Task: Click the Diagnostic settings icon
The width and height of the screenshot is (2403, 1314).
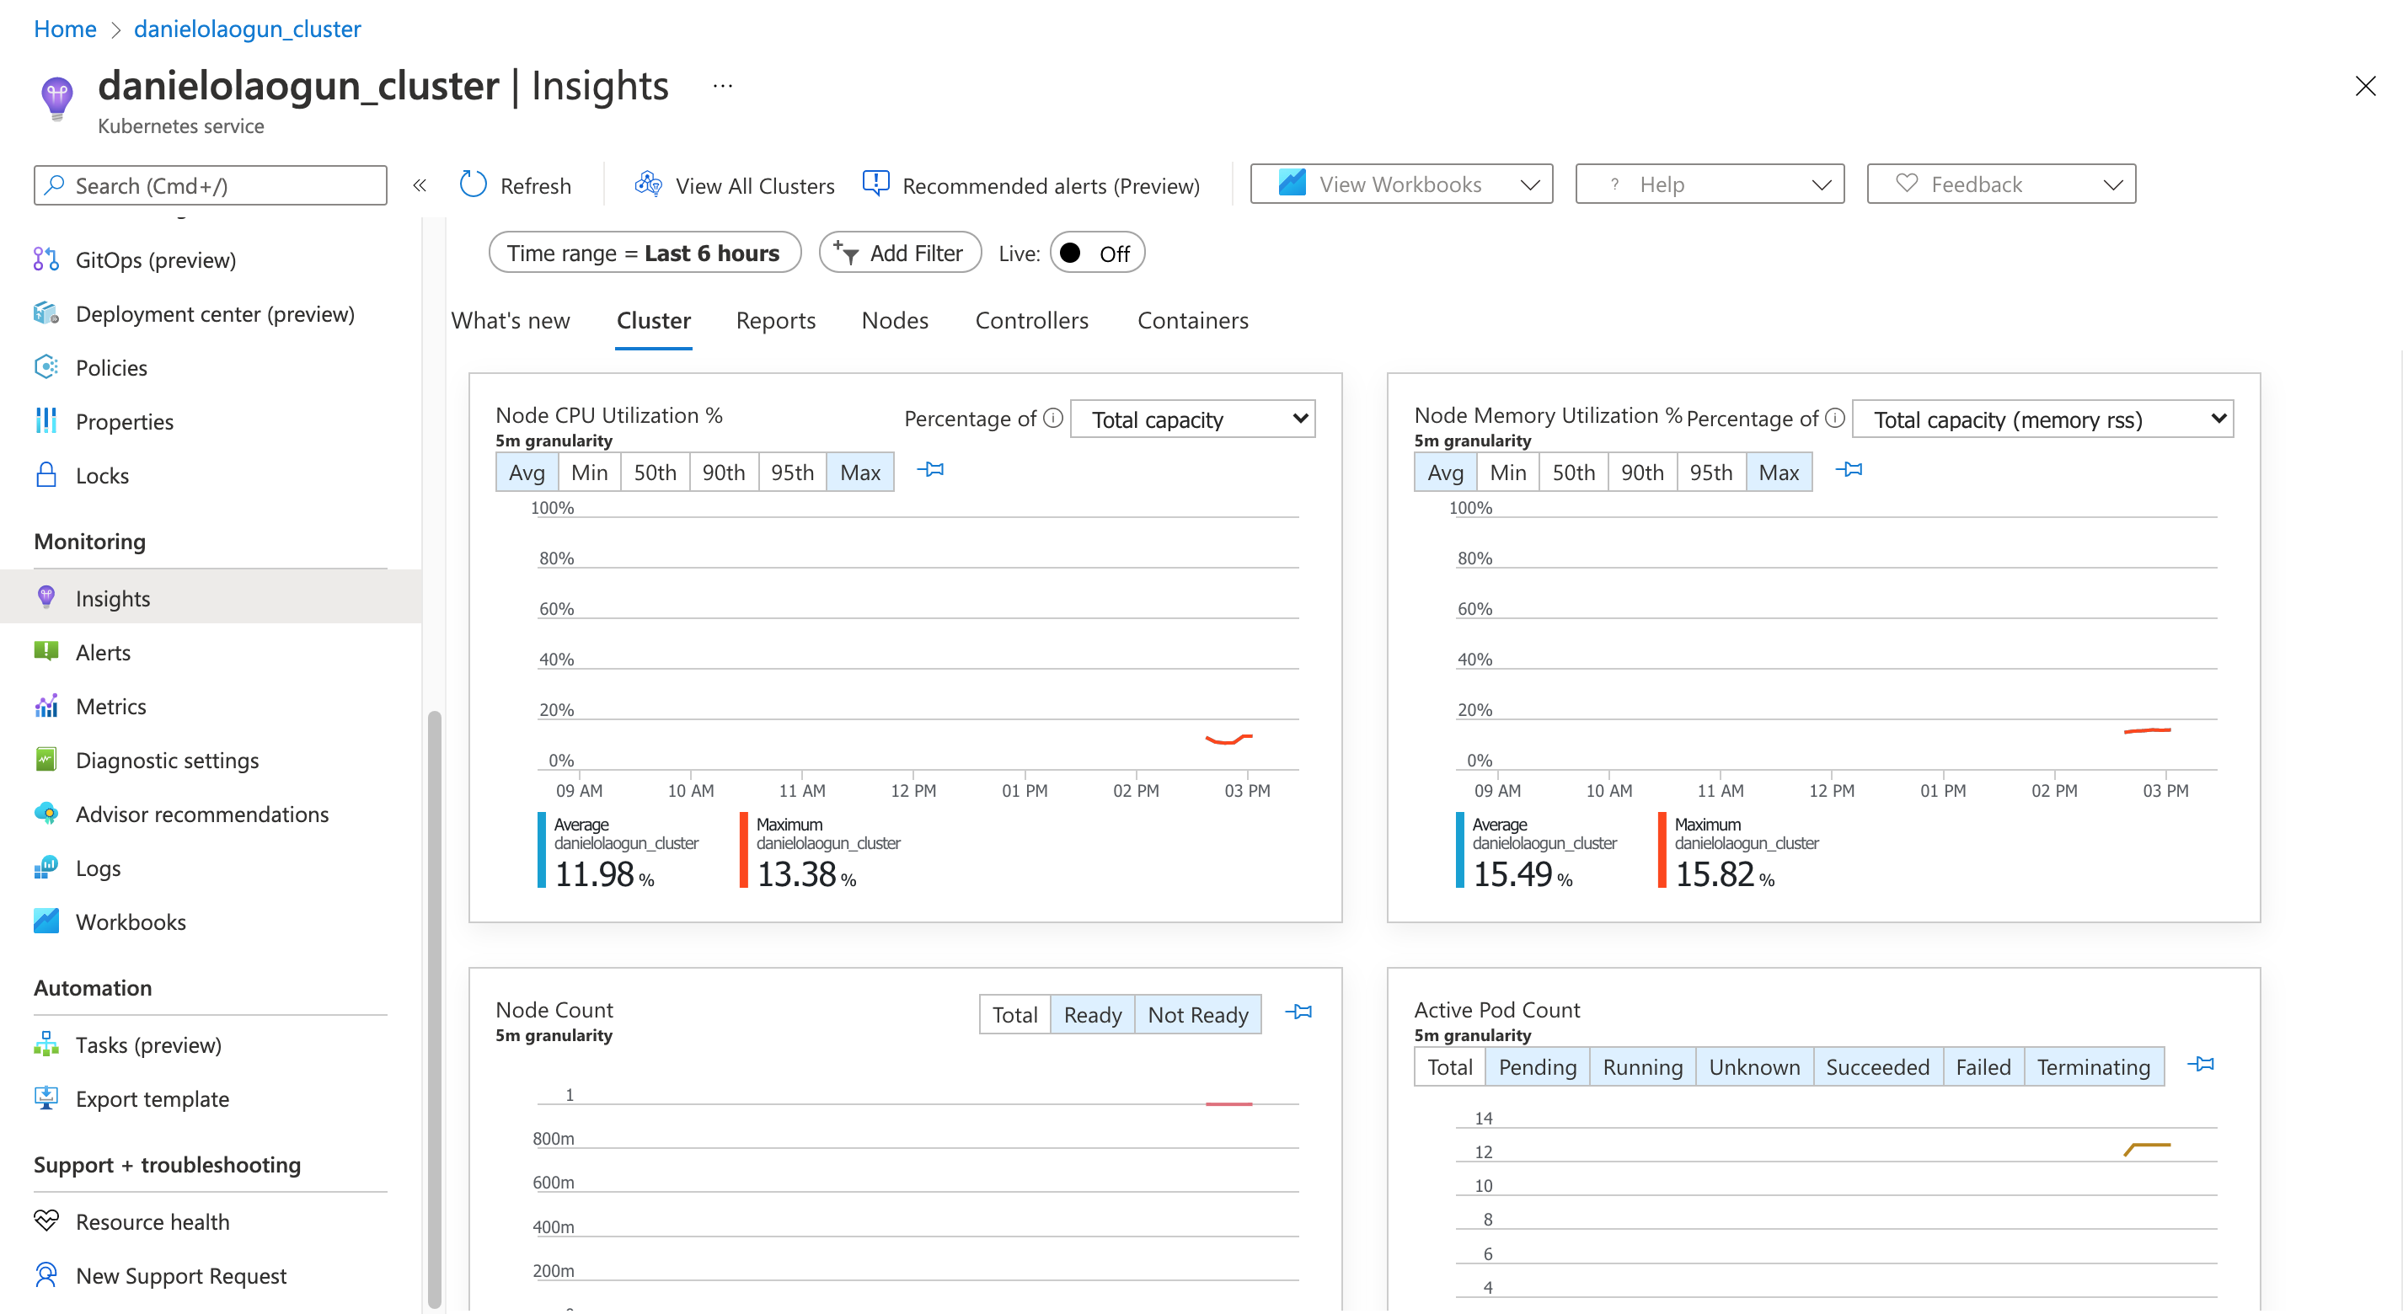Action: (45, 760)
